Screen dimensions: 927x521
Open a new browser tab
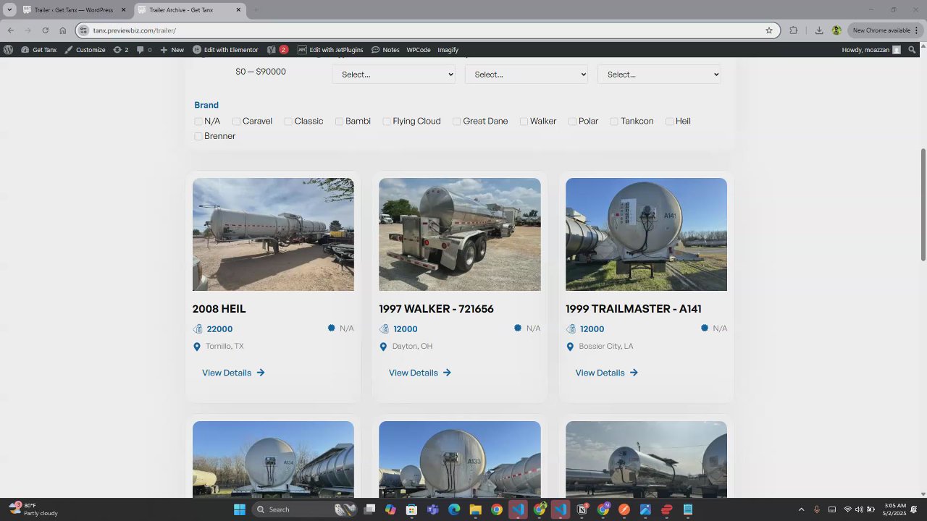pyautogui.click(x=256, y=10)
